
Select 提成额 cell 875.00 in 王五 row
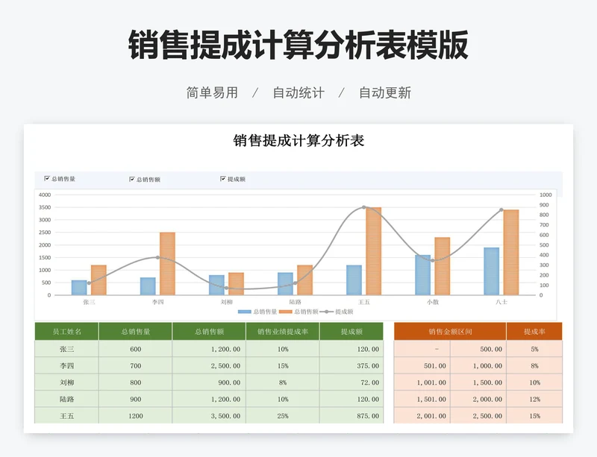point(351,415)
